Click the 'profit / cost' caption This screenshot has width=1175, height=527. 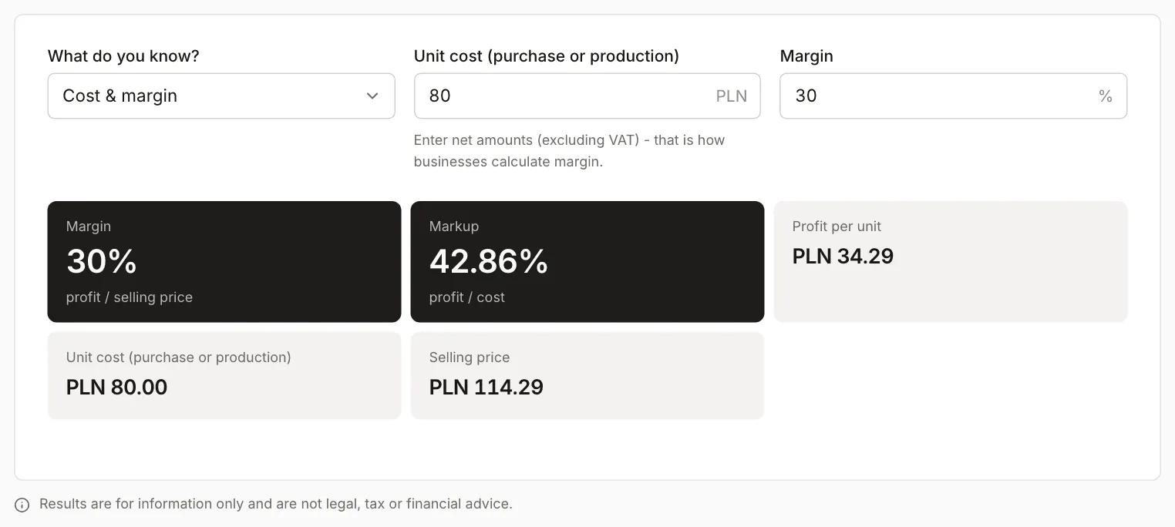tap(467, 297)
